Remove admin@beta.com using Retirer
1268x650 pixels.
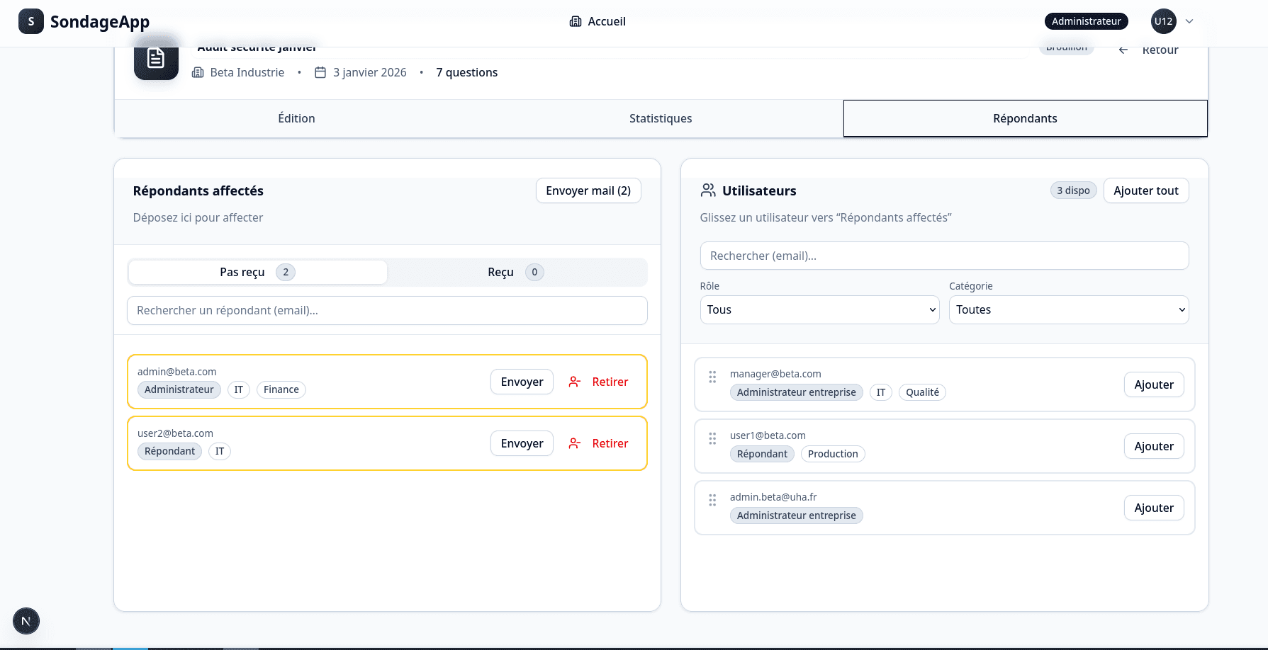pyautogui.click(x=598, y=382)
